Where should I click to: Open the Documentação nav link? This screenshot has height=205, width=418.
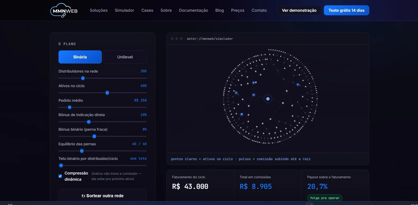coord(194,10)
